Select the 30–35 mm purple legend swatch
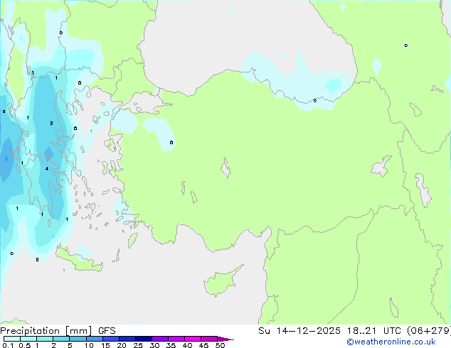The height and width of the screenshot is (348, 451). (x=159, y=339)
